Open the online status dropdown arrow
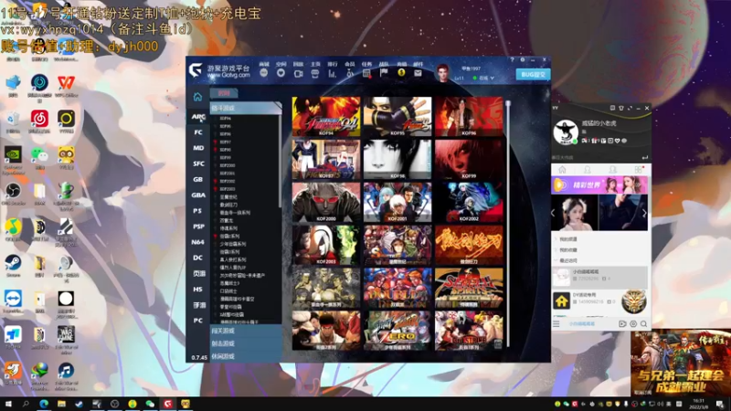The width and height of the screenshot is (731, 411). click(x=492, y=78)
